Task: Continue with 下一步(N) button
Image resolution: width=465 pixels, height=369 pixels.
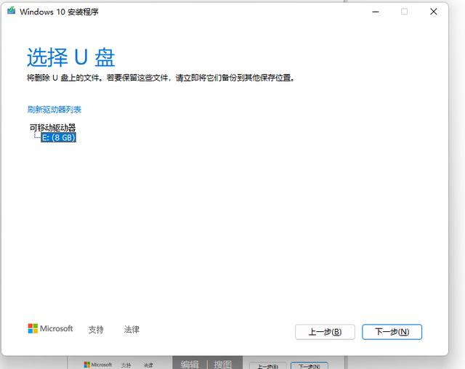Action: click(392, 332)
